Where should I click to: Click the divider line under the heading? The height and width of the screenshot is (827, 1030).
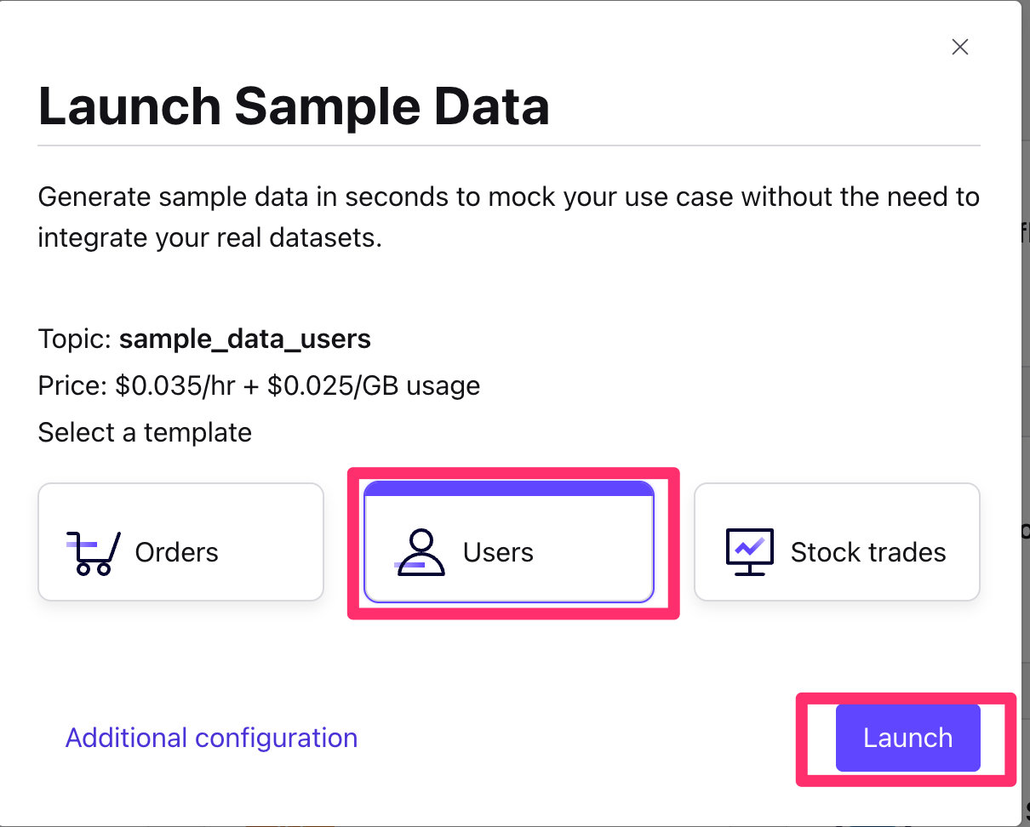(x=509, y=145)
